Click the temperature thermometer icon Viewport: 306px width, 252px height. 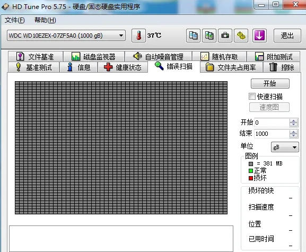click(x=138, y=36)
